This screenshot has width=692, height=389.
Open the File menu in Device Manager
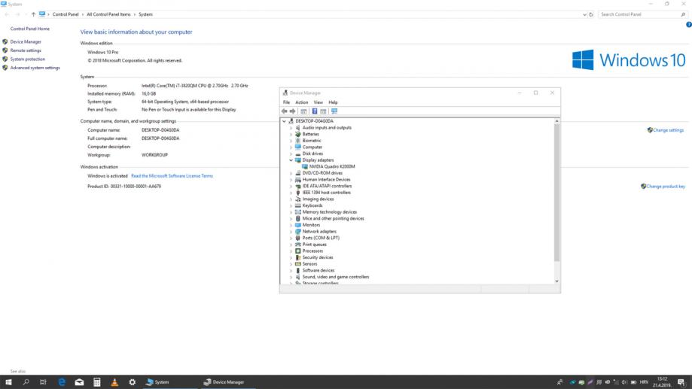click(x=286, y=102)
